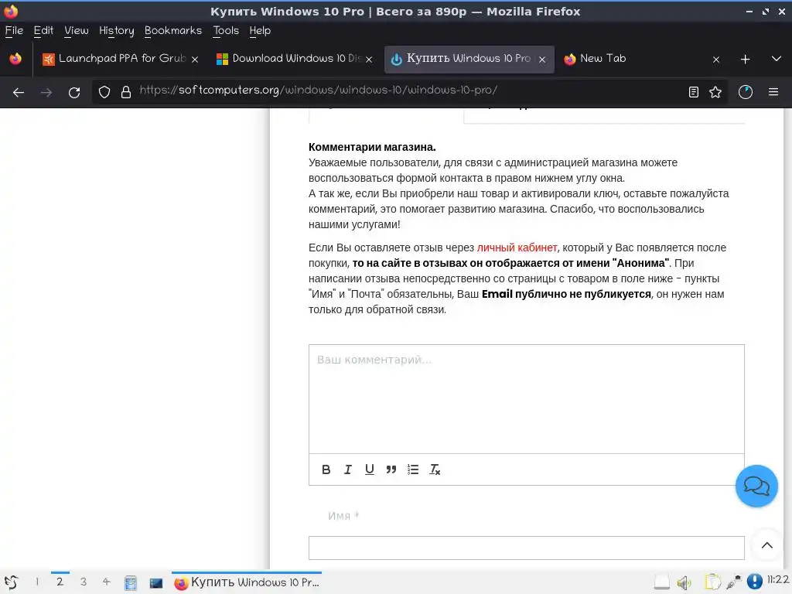Screen dimensions: 792x594
Task: Open the volume speaker tray icon
Action: click(684, 583)
